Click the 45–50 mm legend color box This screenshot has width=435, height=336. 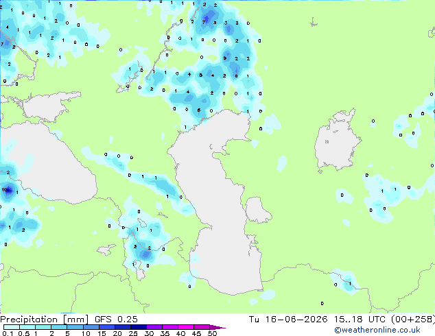[202, 327]
